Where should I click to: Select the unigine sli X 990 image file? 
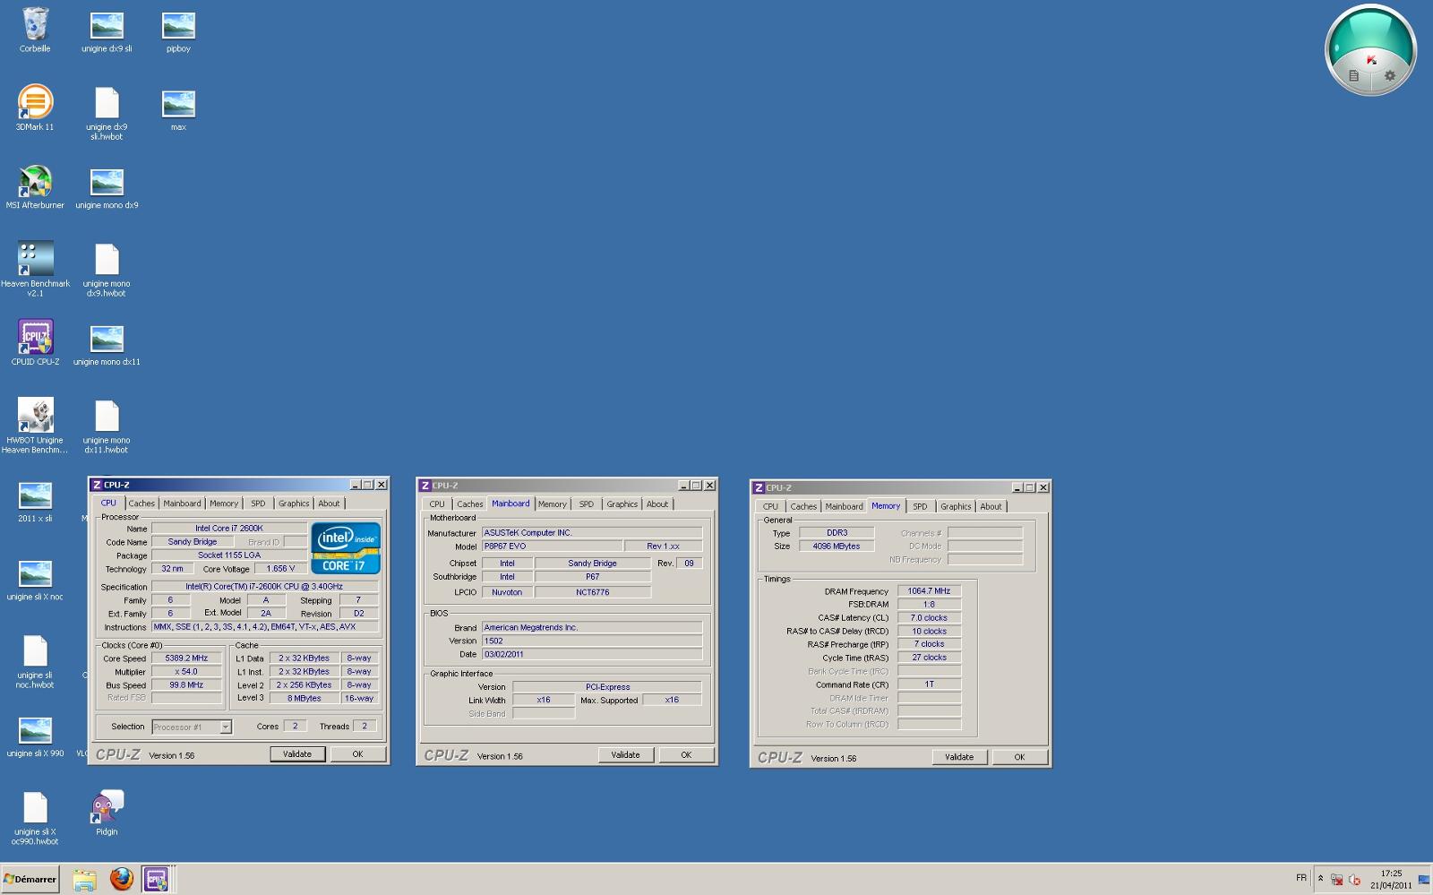coord(35,735)
